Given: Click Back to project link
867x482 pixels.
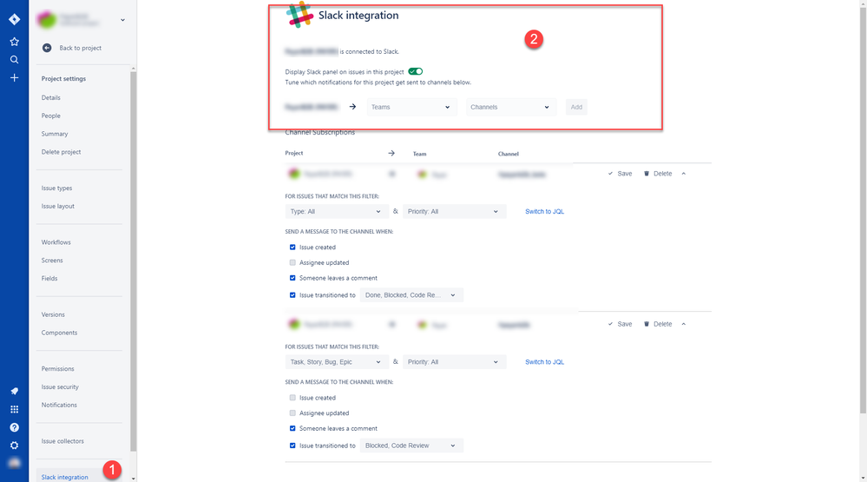Looking at the screenshot, I should [80, 48].
